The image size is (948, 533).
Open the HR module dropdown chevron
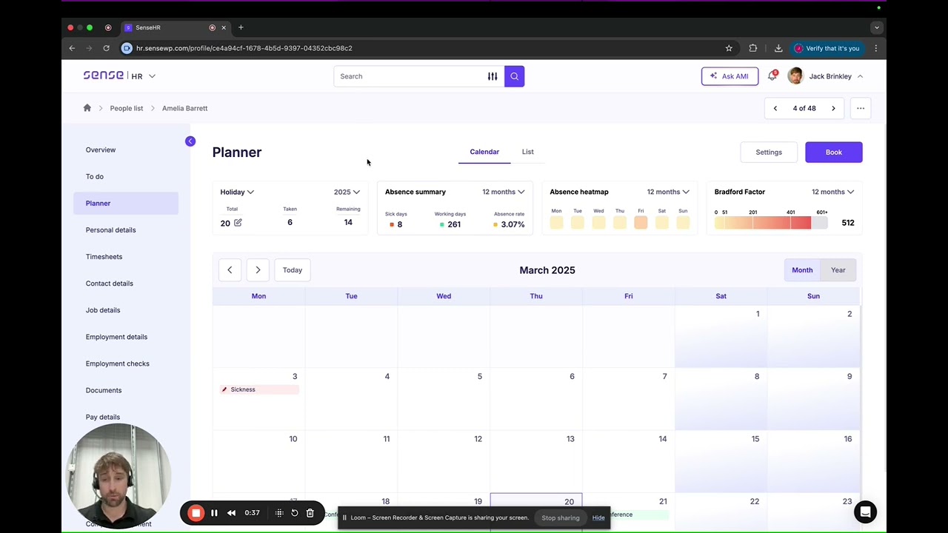(152, 76)
